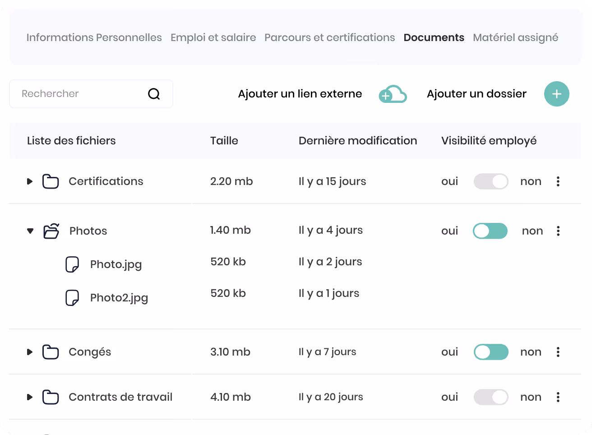Click the Photo2.jpg file icon

(x=72, y=298)
